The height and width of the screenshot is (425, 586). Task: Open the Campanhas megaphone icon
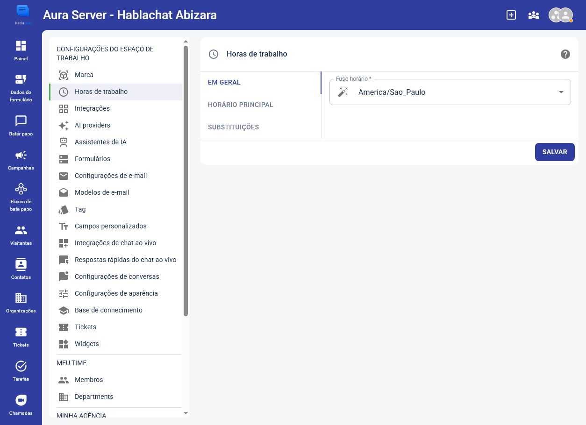point(21,155)
